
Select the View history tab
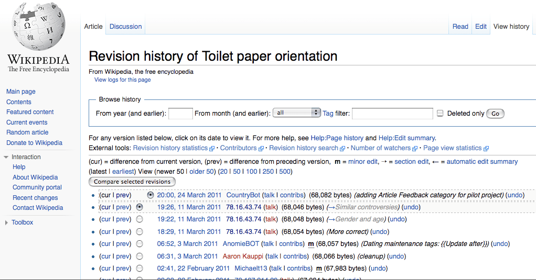coord(511,27)
